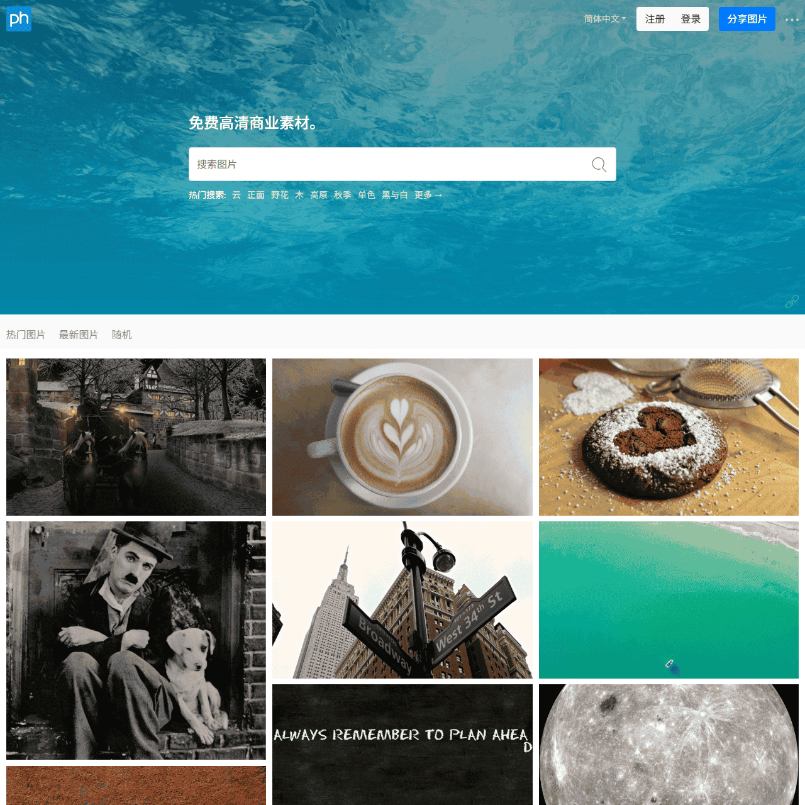The height and width of the screenshot is (805, 805).
Task: Open the 随机 random tab
Action: pyautogui.click(x=122, y=335)
